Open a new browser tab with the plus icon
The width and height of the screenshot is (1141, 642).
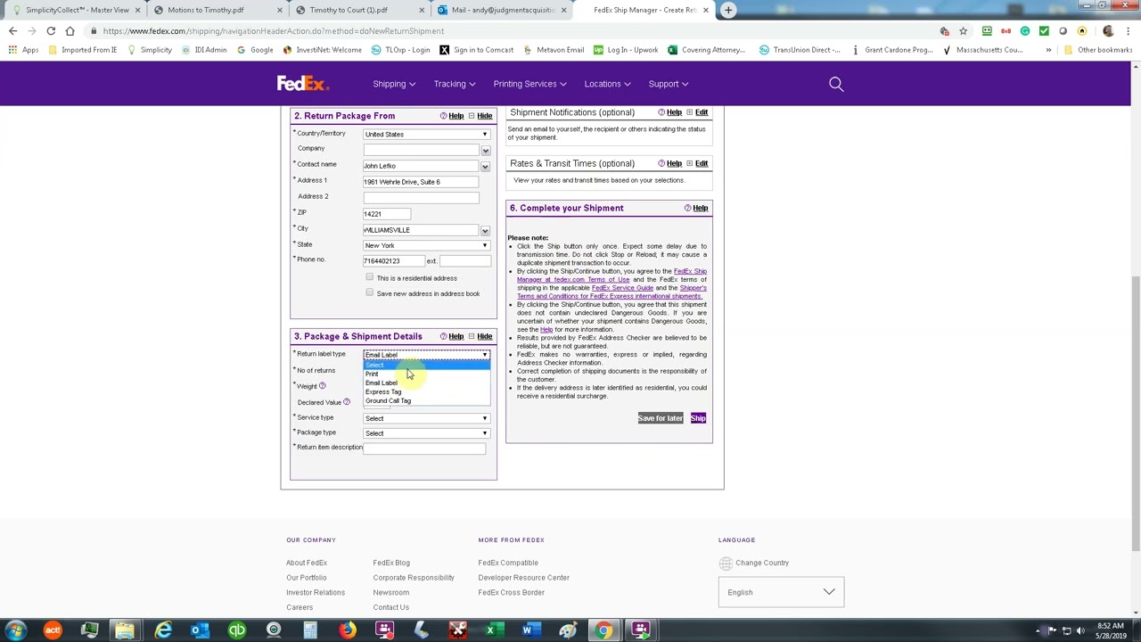coord(728,10)
